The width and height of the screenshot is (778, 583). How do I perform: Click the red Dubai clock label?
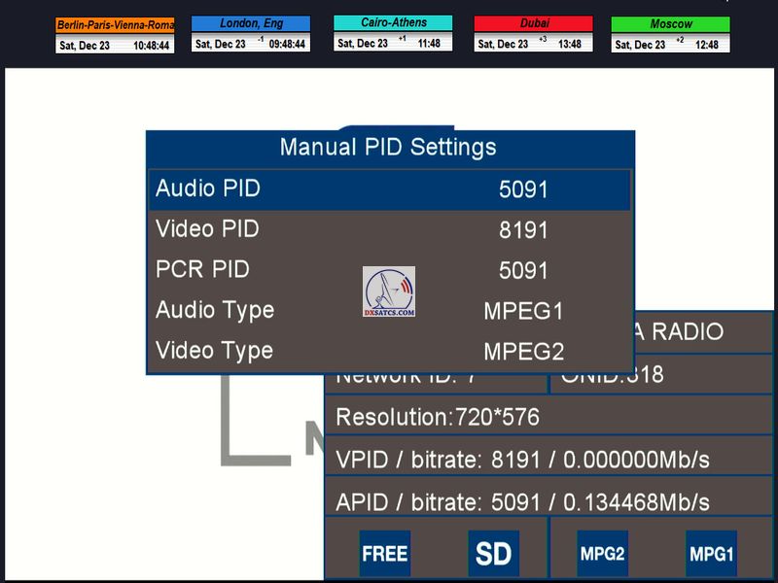pos(533,23)
